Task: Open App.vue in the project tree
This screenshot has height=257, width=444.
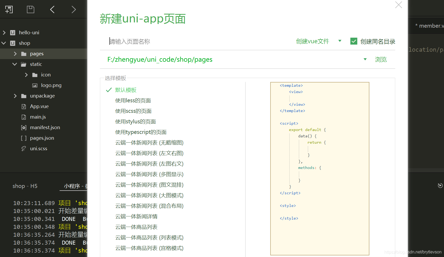Action: (x=39, y=106)
